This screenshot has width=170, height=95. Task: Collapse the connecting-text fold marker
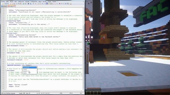click(x=6, y=21)
